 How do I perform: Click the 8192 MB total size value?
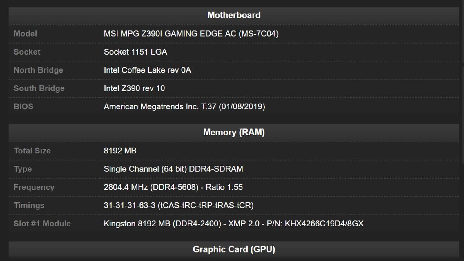pos(120,151)
